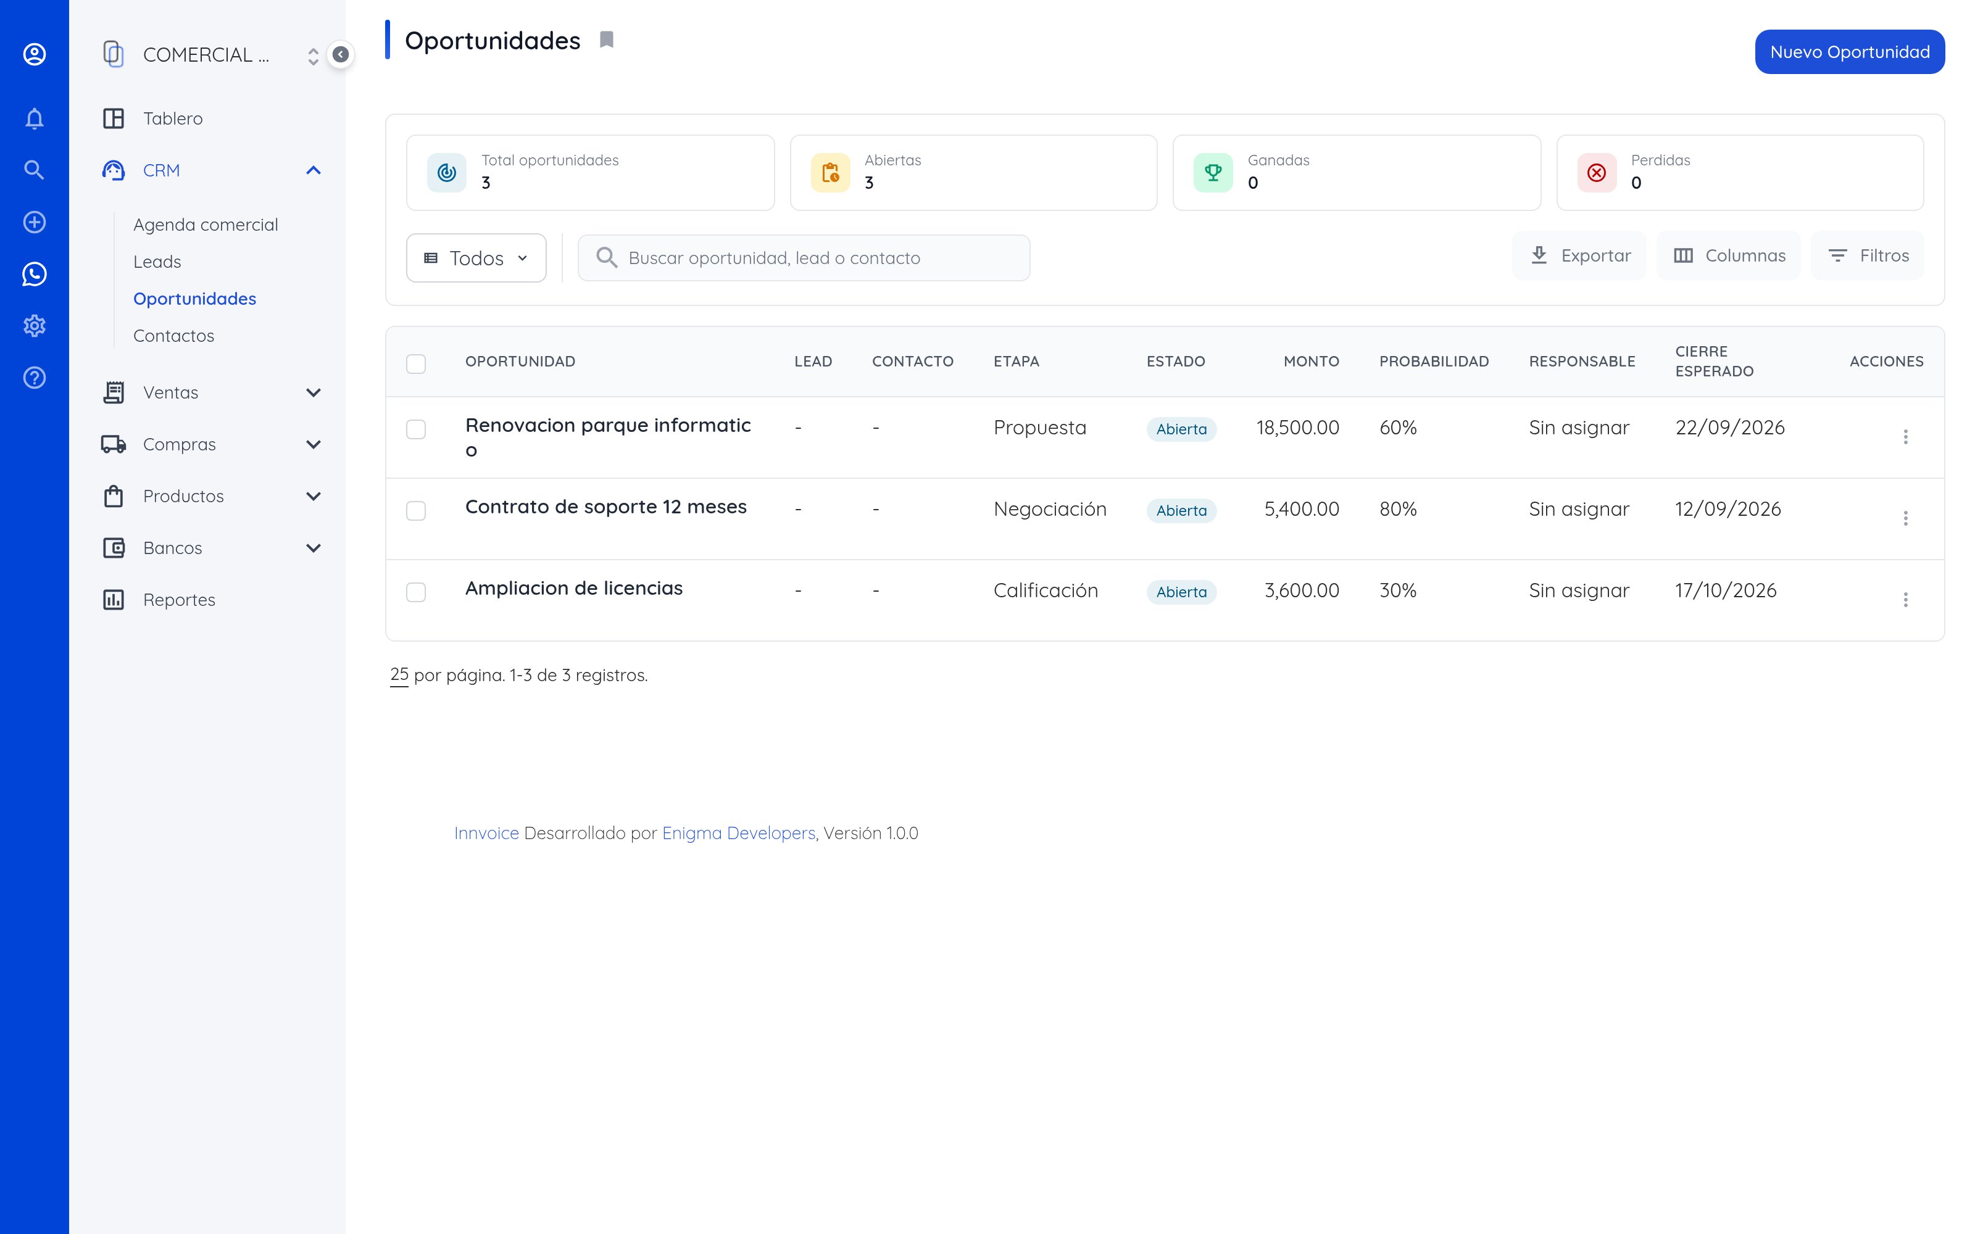Check the Ampliacion de licencias row
The width and height of the screenshot is (1975, 1234).
(x=416, y=592)
